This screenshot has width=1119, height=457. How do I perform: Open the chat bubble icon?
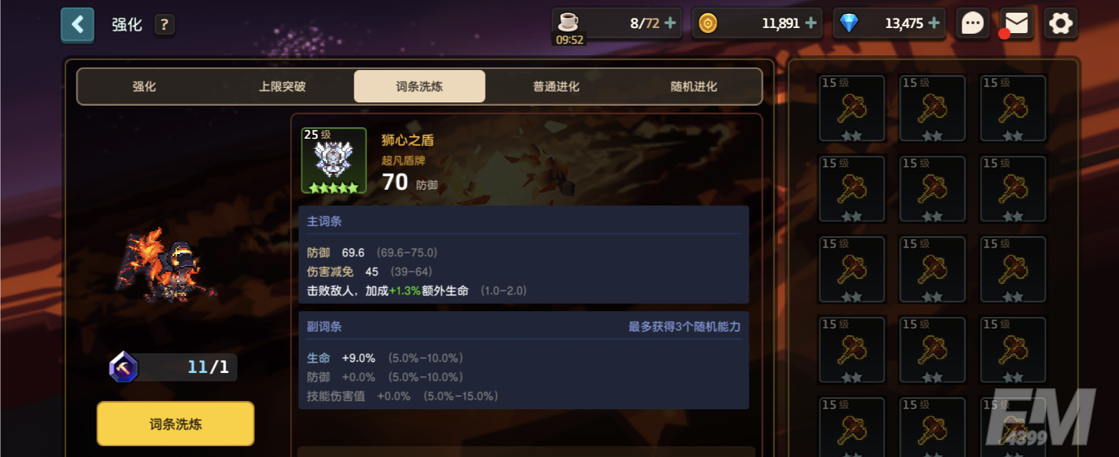(x=972, y=24)
